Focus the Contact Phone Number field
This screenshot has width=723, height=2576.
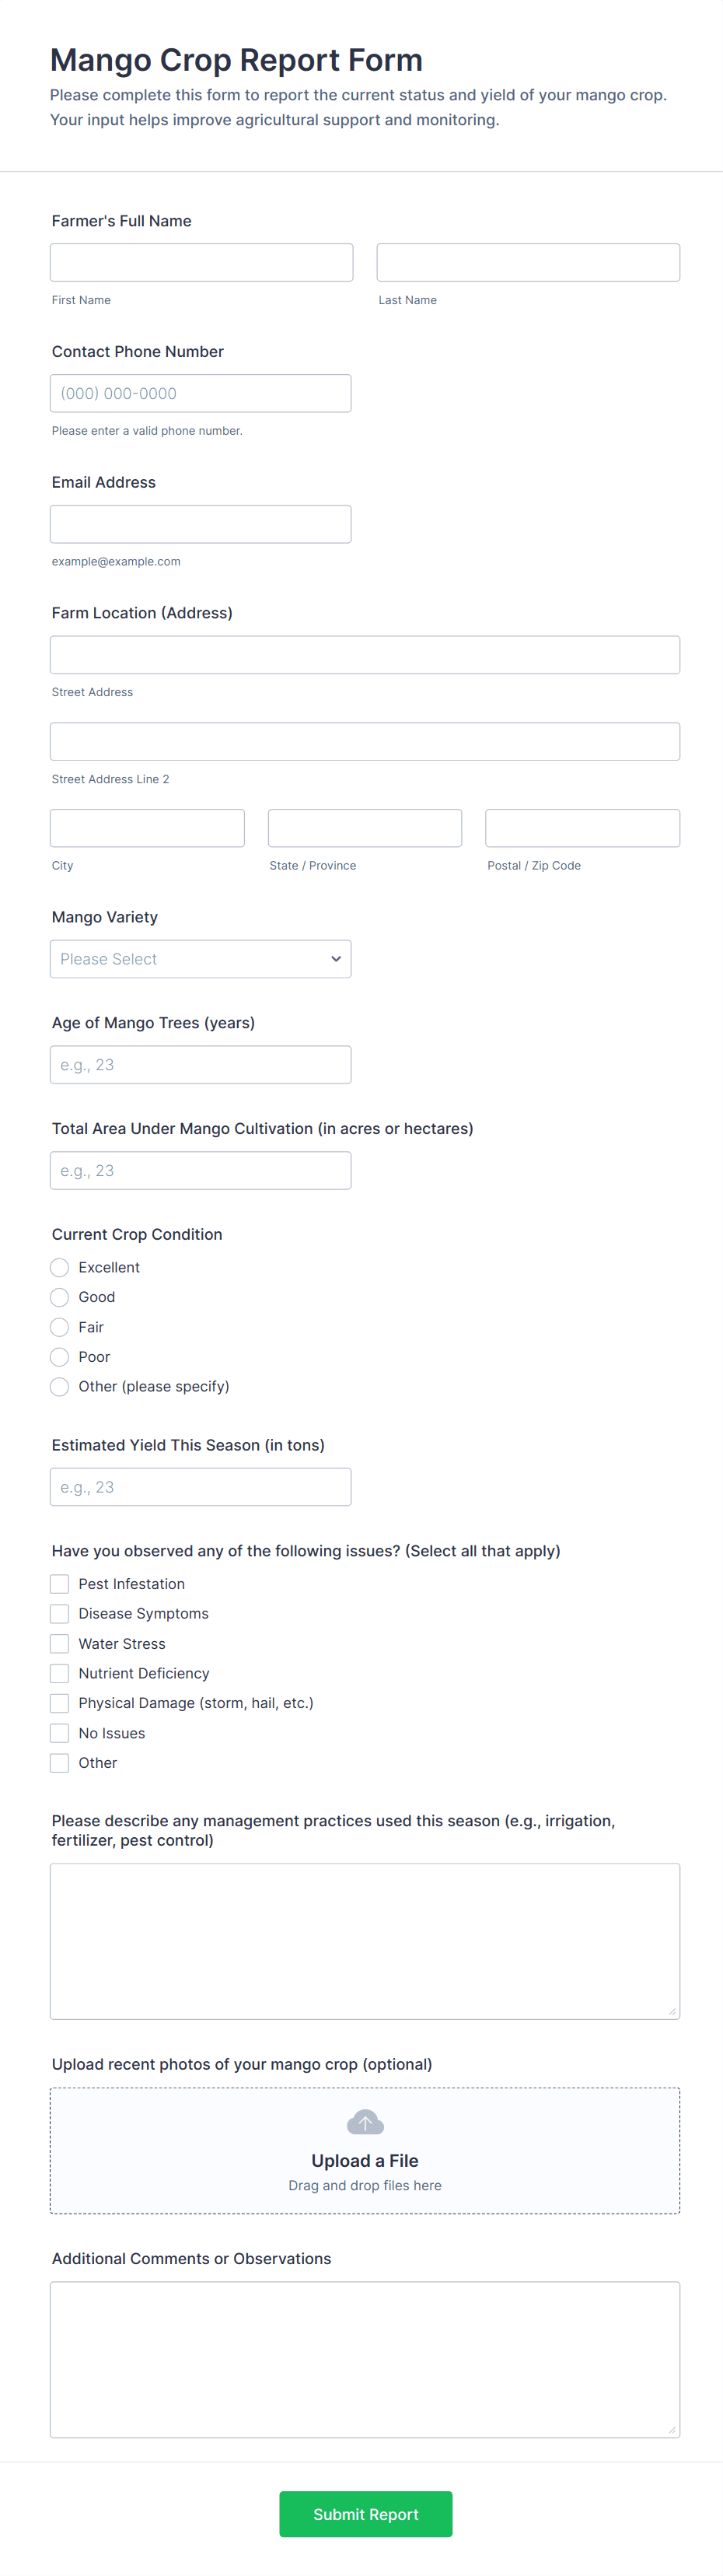point(200,393)
